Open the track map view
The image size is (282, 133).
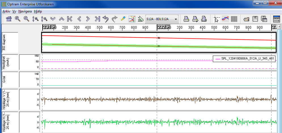[x=132, y=19]
